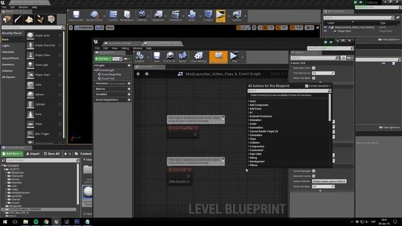402x226 pixels.
Task: Toggle Context Sensitive checkbox
Action: tap(307, 86)
